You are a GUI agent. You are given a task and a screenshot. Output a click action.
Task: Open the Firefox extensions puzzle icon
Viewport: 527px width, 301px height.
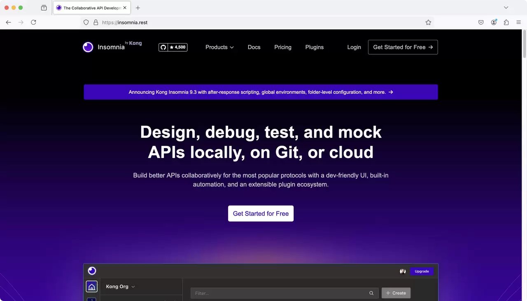click(506, 22)
